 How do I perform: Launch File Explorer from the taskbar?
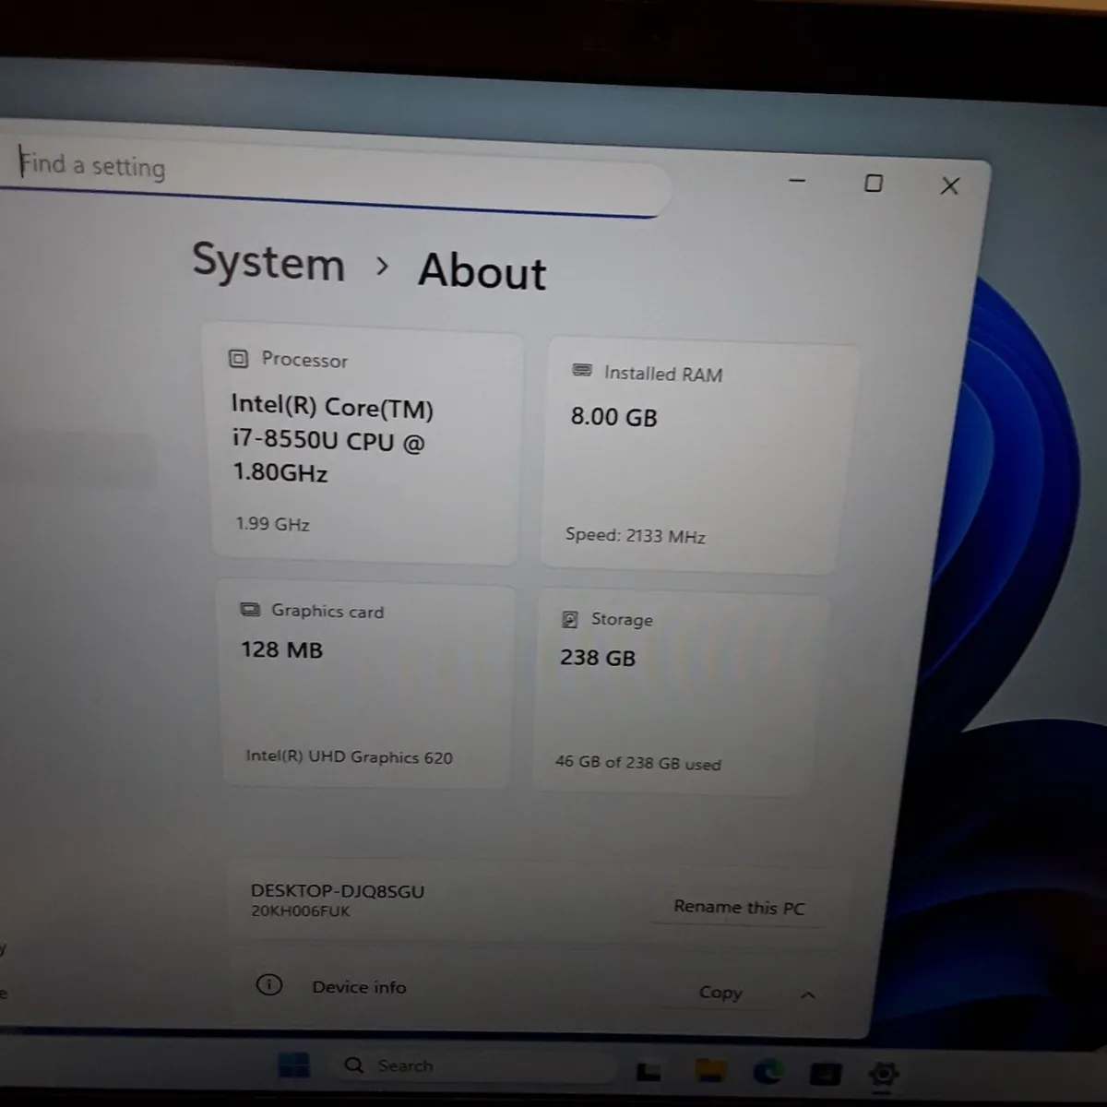pyautogui.click(x=710, y=1071)
